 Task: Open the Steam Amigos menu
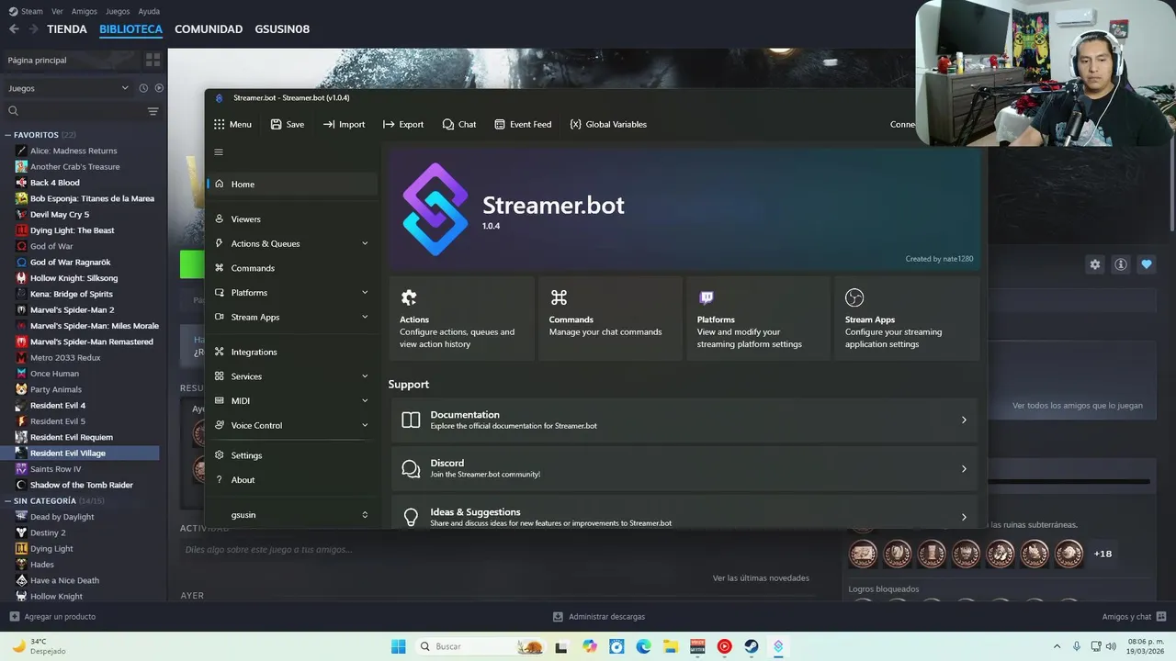[x=85, y=11]
